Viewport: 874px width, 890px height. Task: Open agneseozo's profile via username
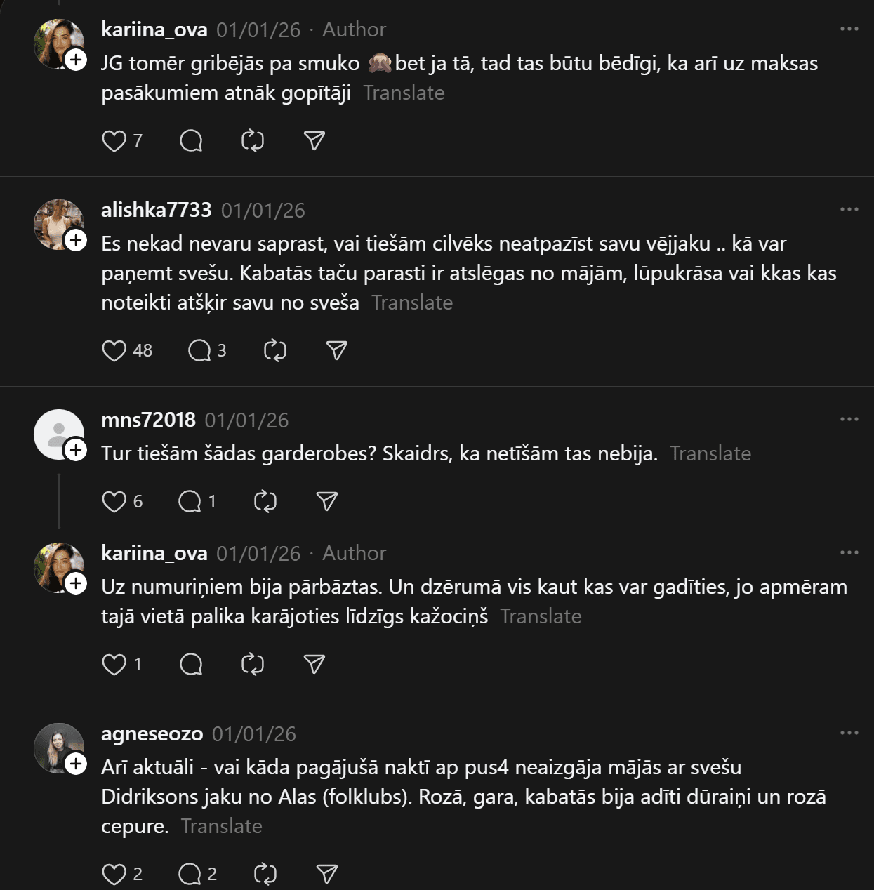pyautogui.click(x=152, y=733)
